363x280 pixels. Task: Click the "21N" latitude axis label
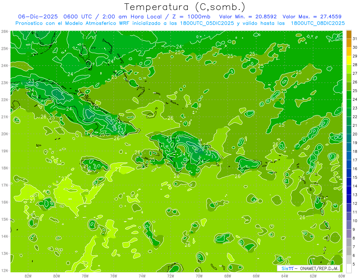point(5,117)
